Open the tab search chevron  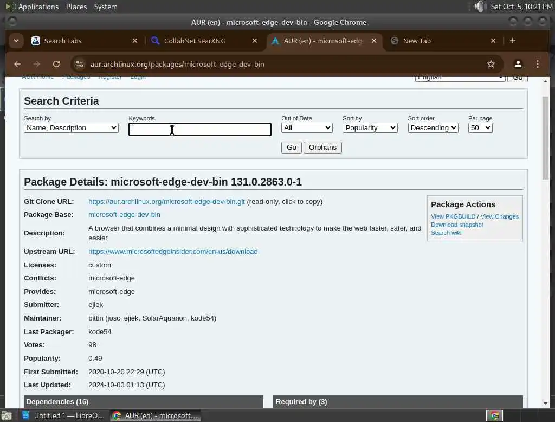click(16, 41)
